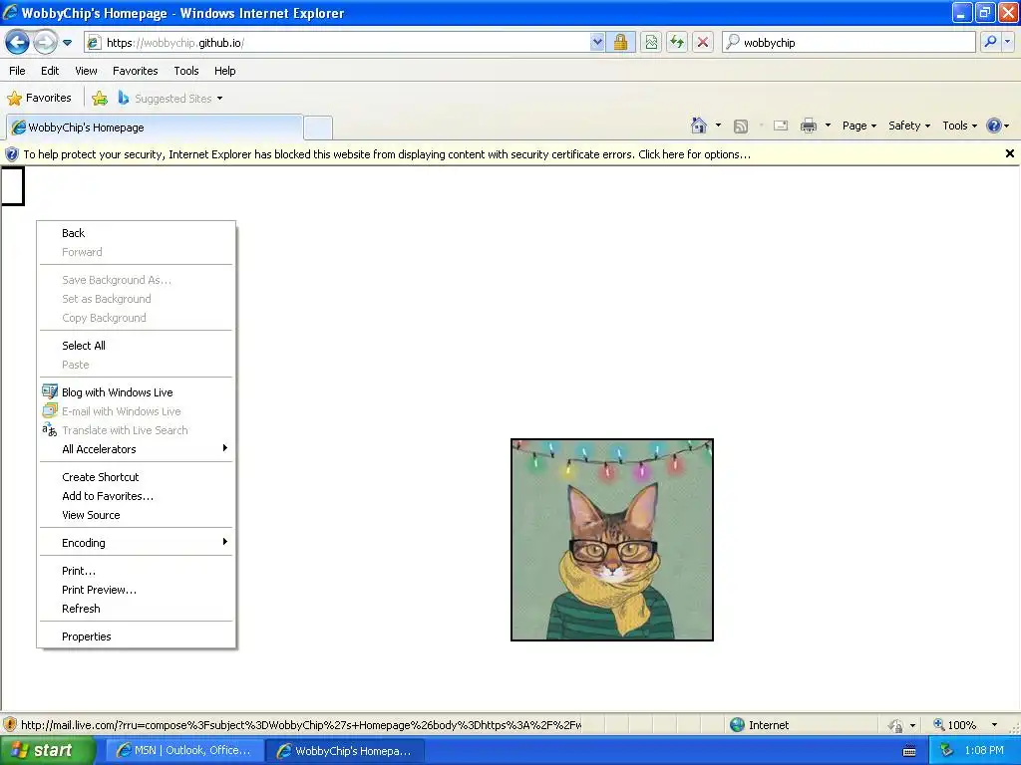The image size is (1021, 765).
Task: Open the recent pages dropdown beside Forward
Action: click(67, 43)
